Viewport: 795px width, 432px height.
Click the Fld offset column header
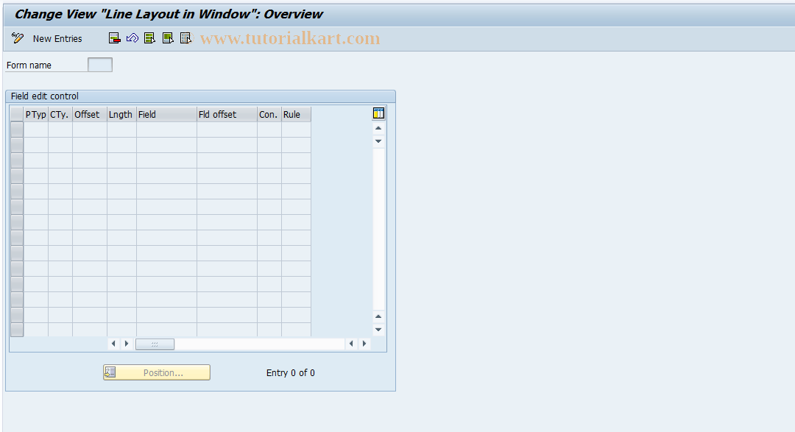(227, 115)
